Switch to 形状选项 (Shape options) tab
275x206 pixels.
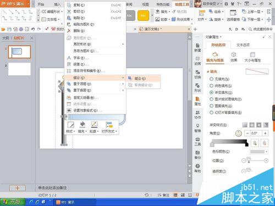(218, 45)
